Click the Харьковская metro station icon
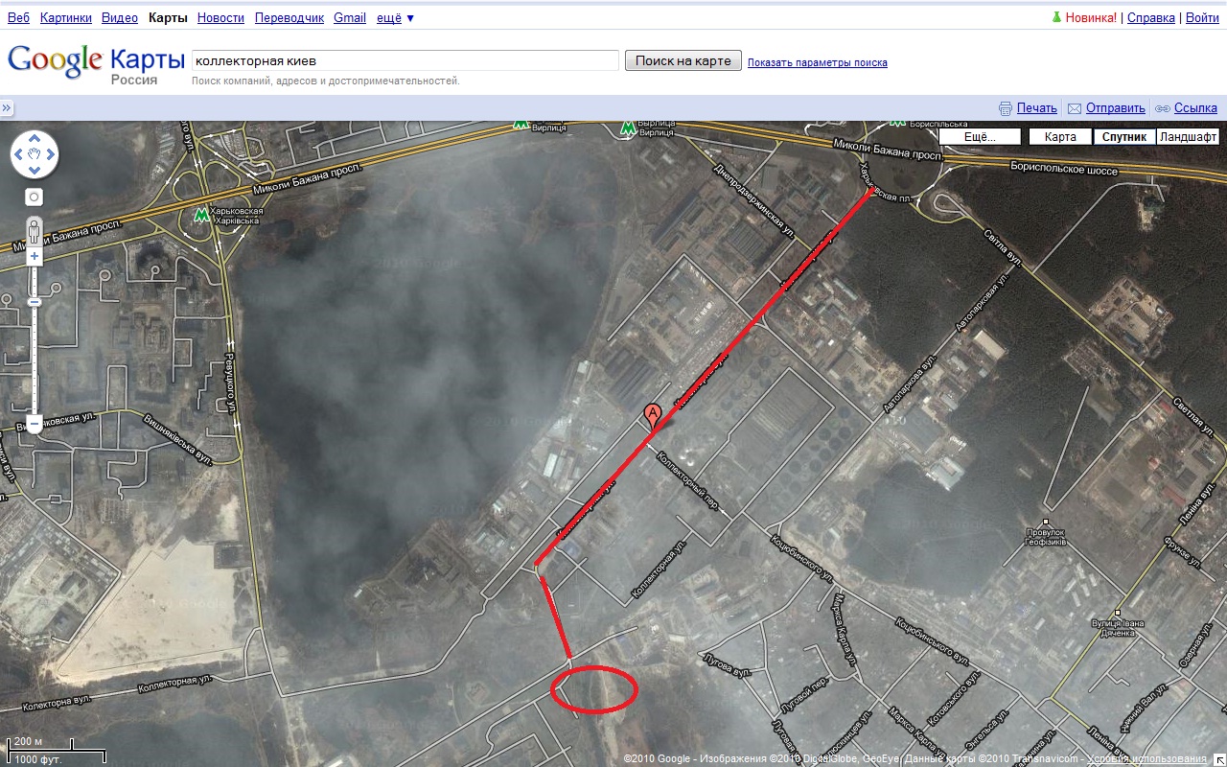The width and height of the screenshot is (1227, 767). point(201,215)
